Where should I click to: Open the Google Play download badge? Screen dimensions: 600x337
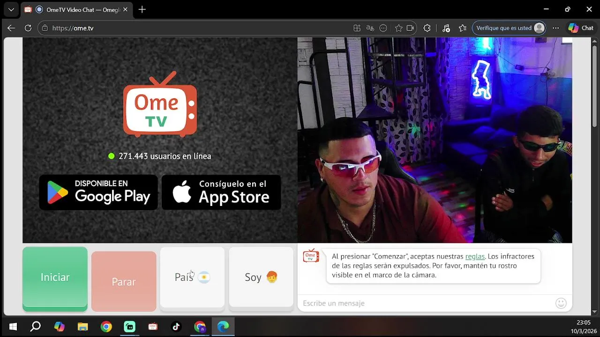point(98,192)
